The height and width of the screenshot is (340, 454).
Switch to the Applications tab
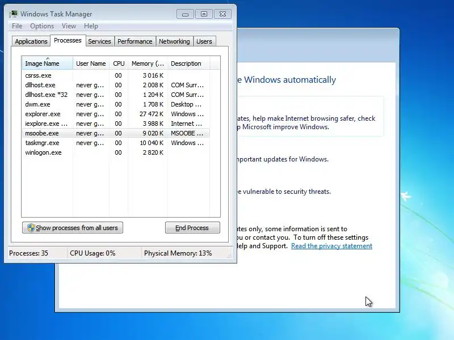click(31, 41)
